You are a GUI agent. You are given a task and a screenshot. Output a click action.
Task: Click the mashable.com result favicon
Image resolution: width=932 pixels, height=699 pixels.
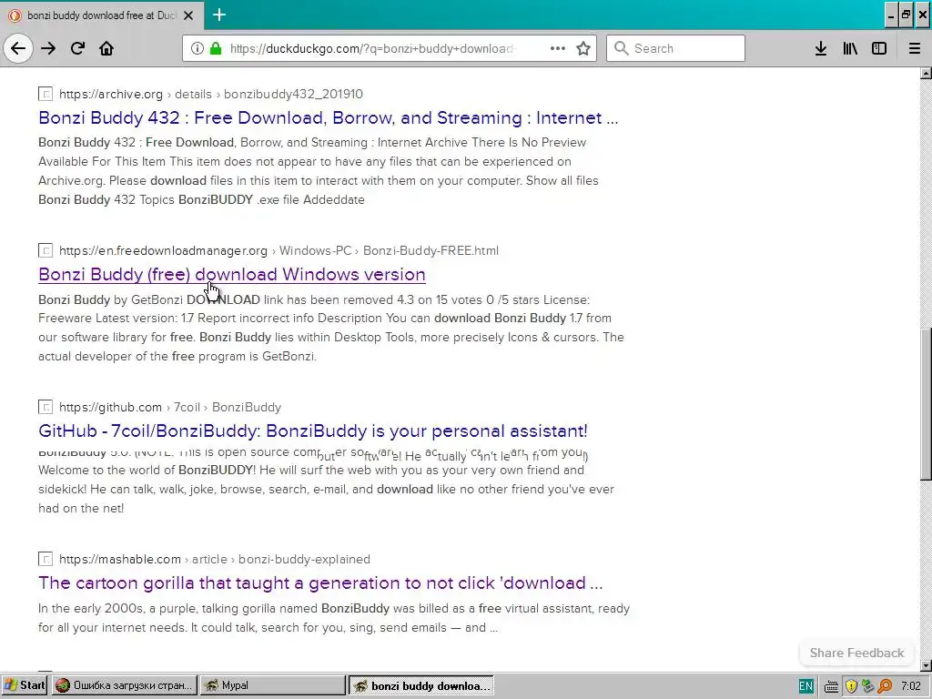click(x=46, y=560)
